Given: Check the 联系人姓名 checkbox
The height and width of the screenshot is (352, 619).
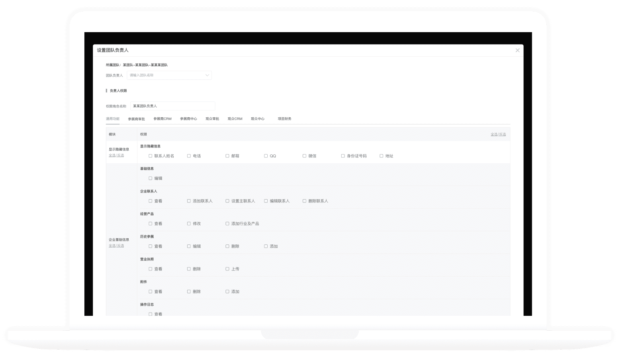Looking at the screenshot, I should (x=150, y=156).
